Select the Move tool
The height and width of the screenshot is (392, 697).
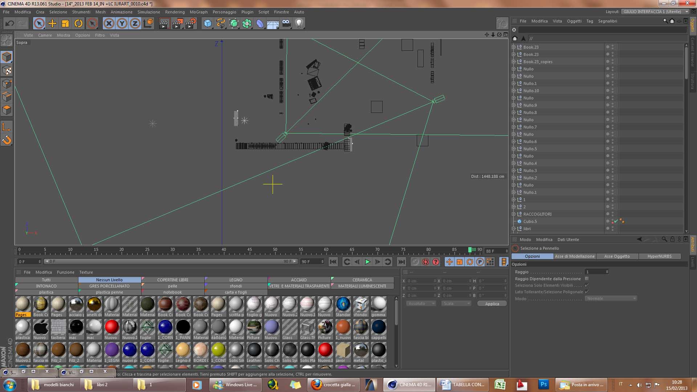[x=52, y=24]
